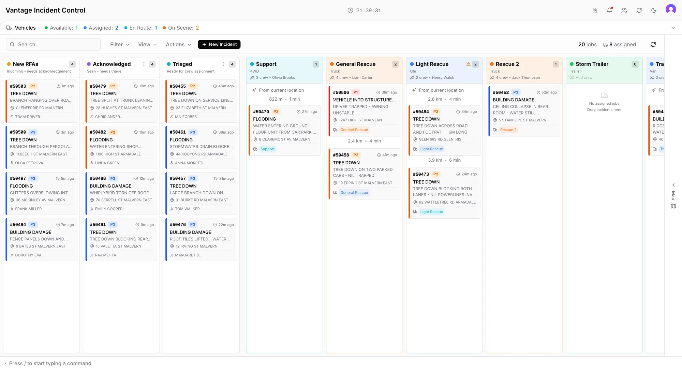682x370 pixels.
Task: Open job #50479 Tree Down card
Action: (121, 101)
